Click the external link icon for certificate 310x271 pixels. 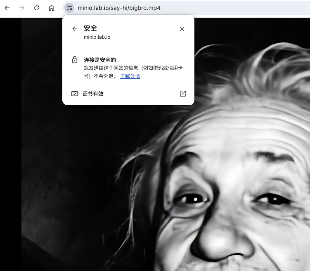point(183,94)
